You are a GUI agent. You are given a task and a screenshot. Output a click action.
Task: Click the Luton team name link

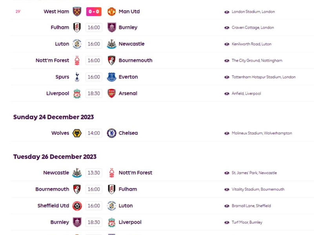(x=62, y=44)
